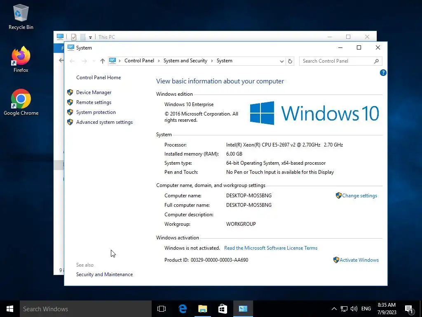
Task: Click the This PC title bar computer icon
Action: click(x=60, y=37)
